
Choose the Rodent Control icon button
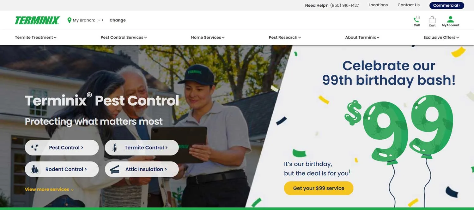[62, 169]
